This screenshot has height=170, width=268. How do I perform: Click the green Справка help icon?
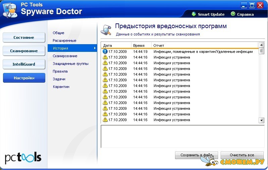pos(233,14)
